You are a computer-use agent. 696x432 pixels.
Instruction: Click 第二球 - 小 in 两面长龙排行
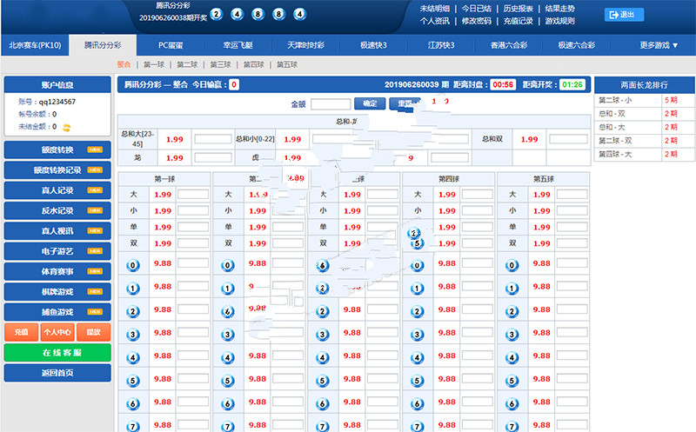point(615,100)
